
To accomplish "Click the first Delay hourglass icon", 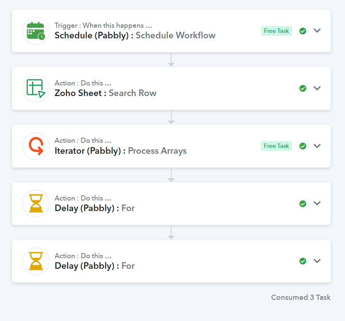I will coord(36,204).
